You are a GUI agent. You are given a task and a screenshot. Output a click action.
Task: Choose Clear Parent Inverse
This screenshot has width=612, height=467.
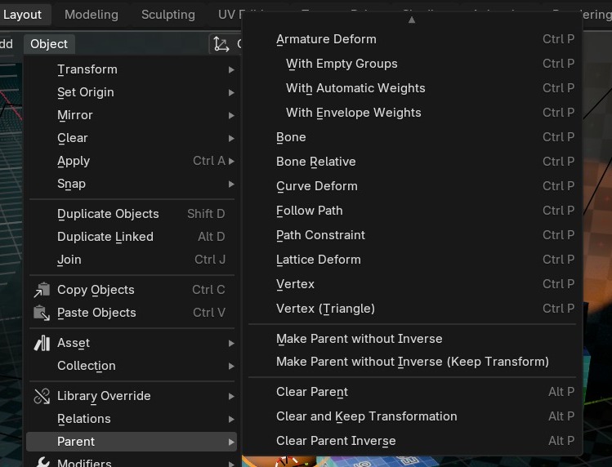pos(412,441)
